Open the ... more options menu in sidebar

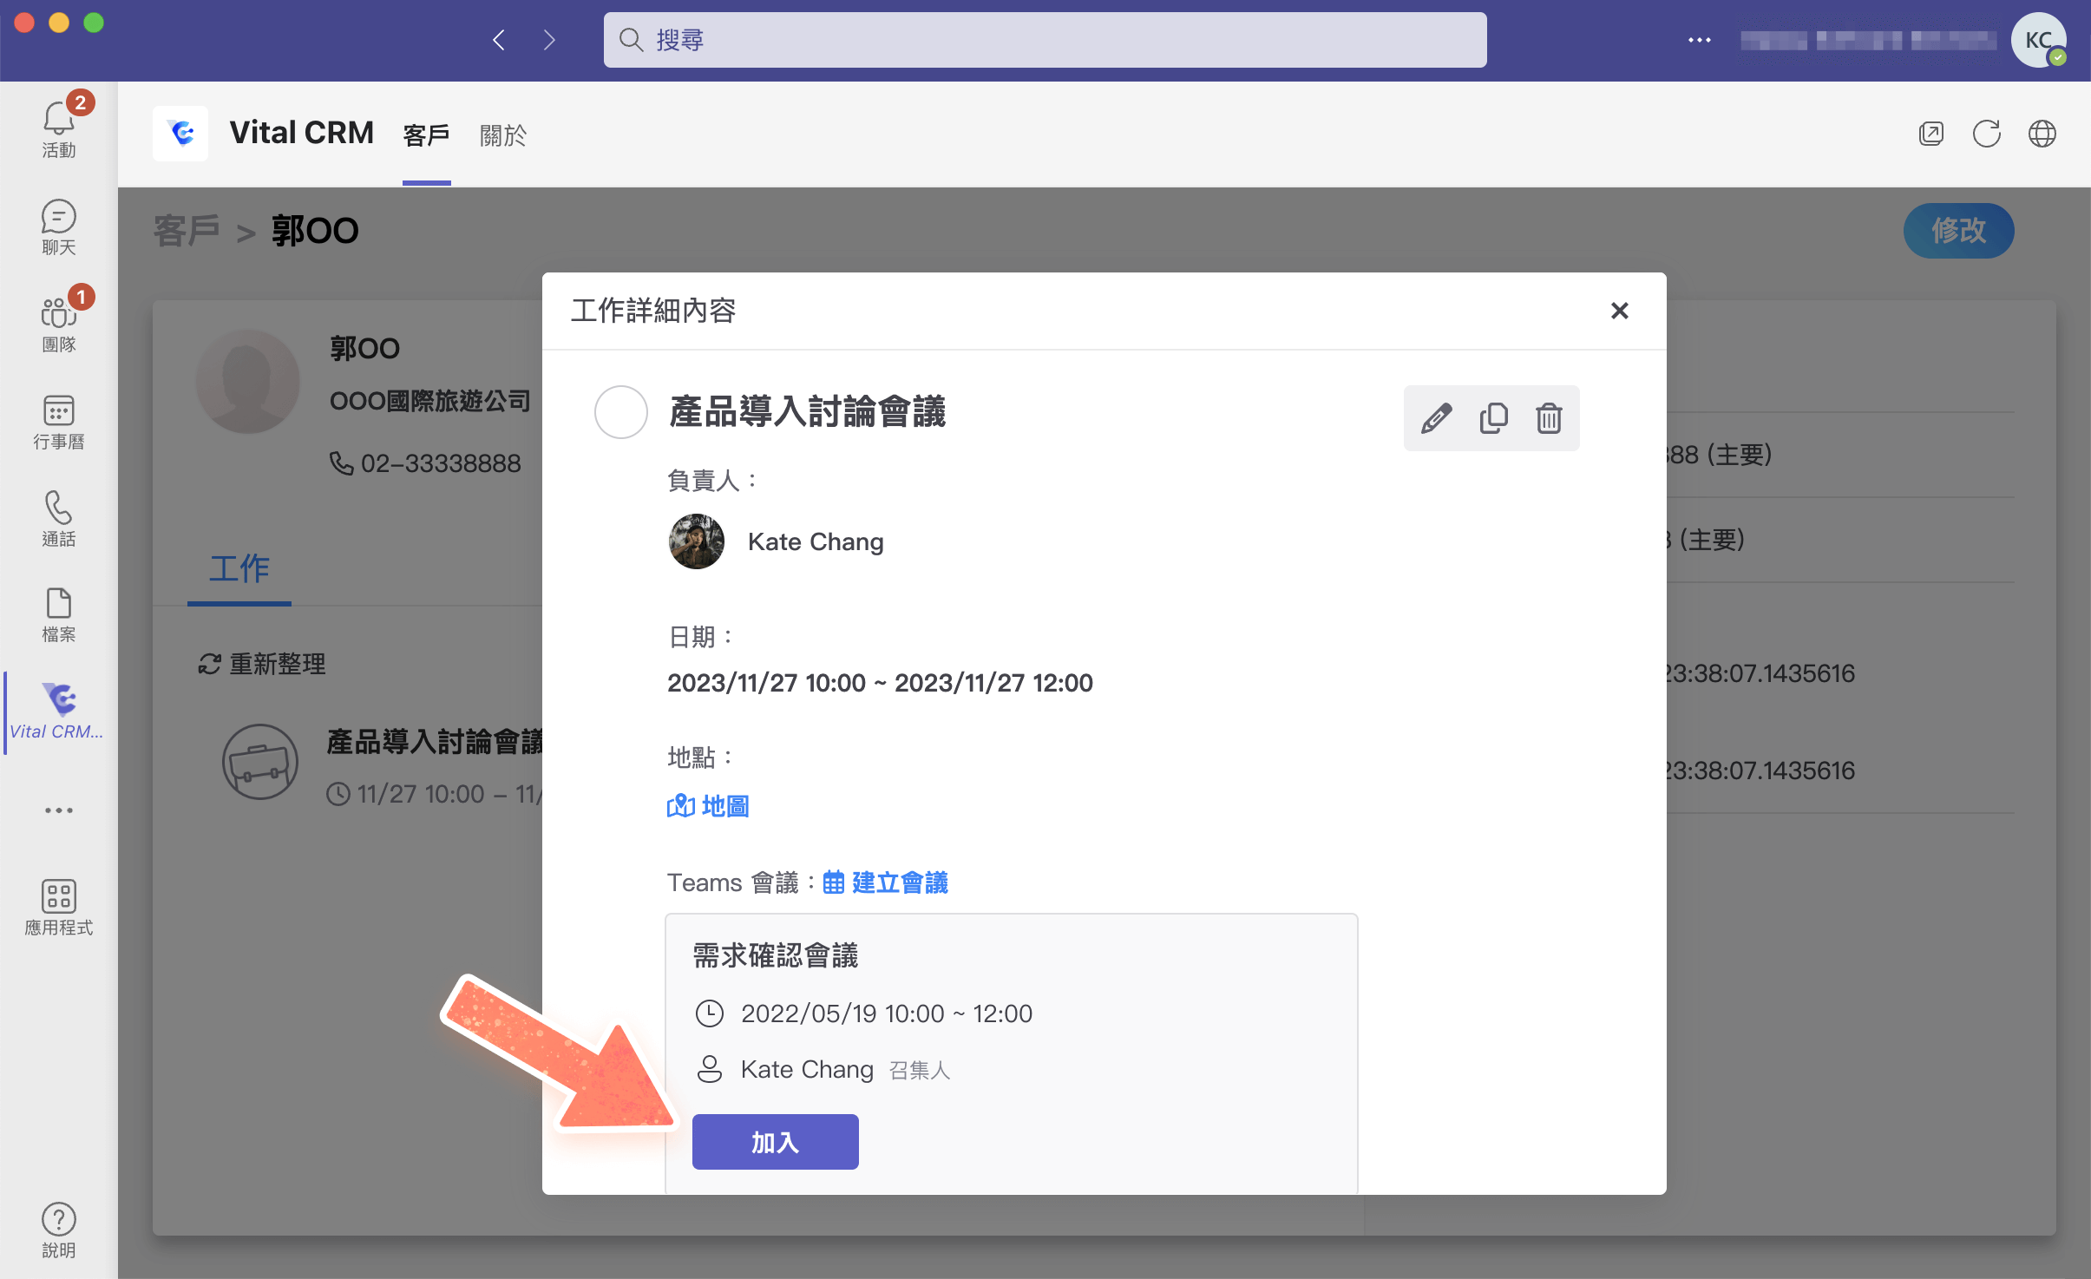(x=58, y=810)
